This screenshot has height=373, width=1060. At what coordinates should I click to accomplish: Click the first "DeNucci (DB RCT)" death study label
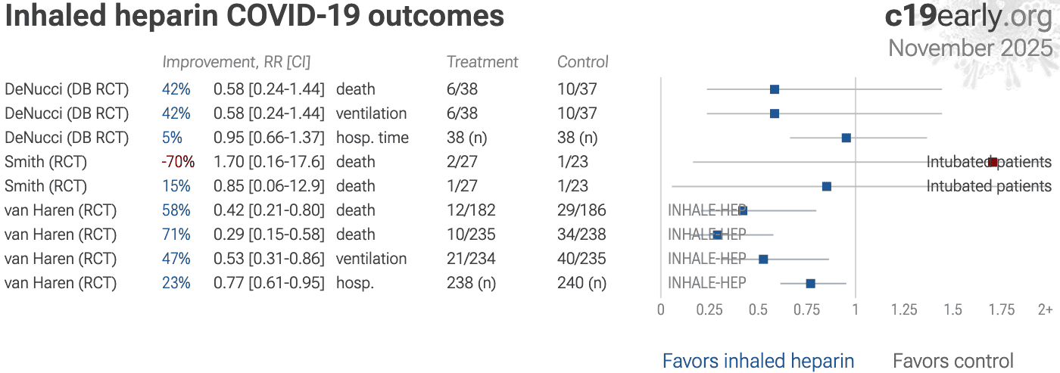click(67, 89)
